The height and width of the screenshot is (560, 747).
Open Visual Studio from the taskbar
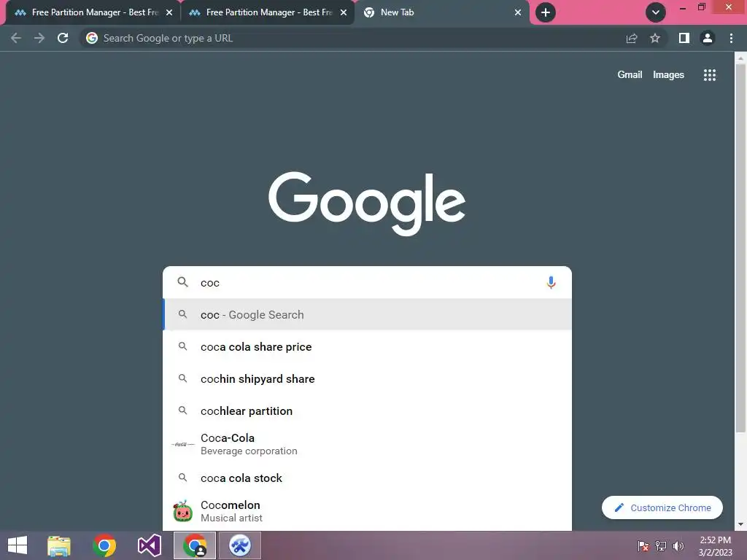tap(149, 545)
